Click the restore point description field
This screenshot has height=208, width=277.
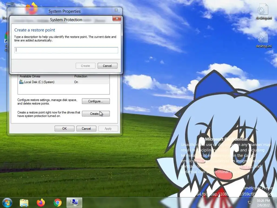66,50
